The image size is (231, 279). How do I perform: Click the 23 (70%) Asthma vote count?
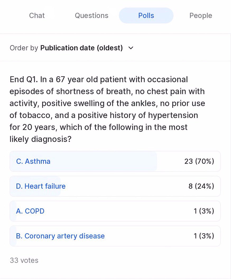(199, 161)
